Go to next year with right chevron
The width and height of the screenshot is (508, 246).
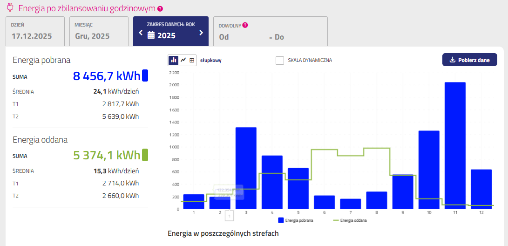[201, 33]
